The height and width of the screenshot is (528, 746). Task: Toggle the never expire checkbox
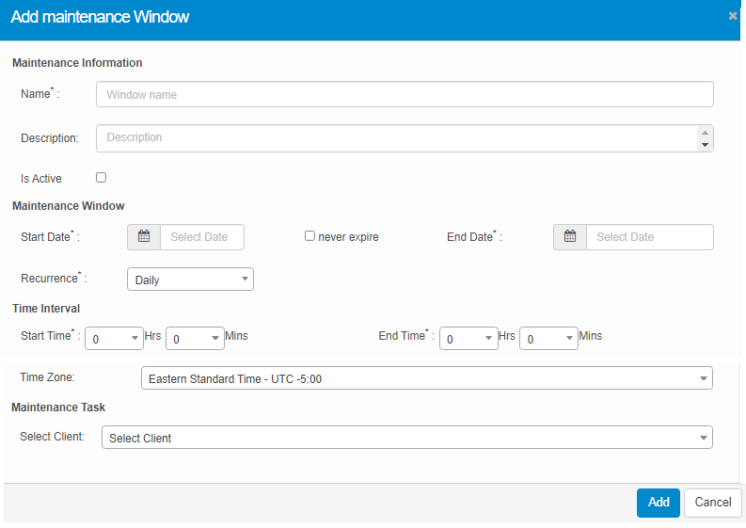coord(310,236)
